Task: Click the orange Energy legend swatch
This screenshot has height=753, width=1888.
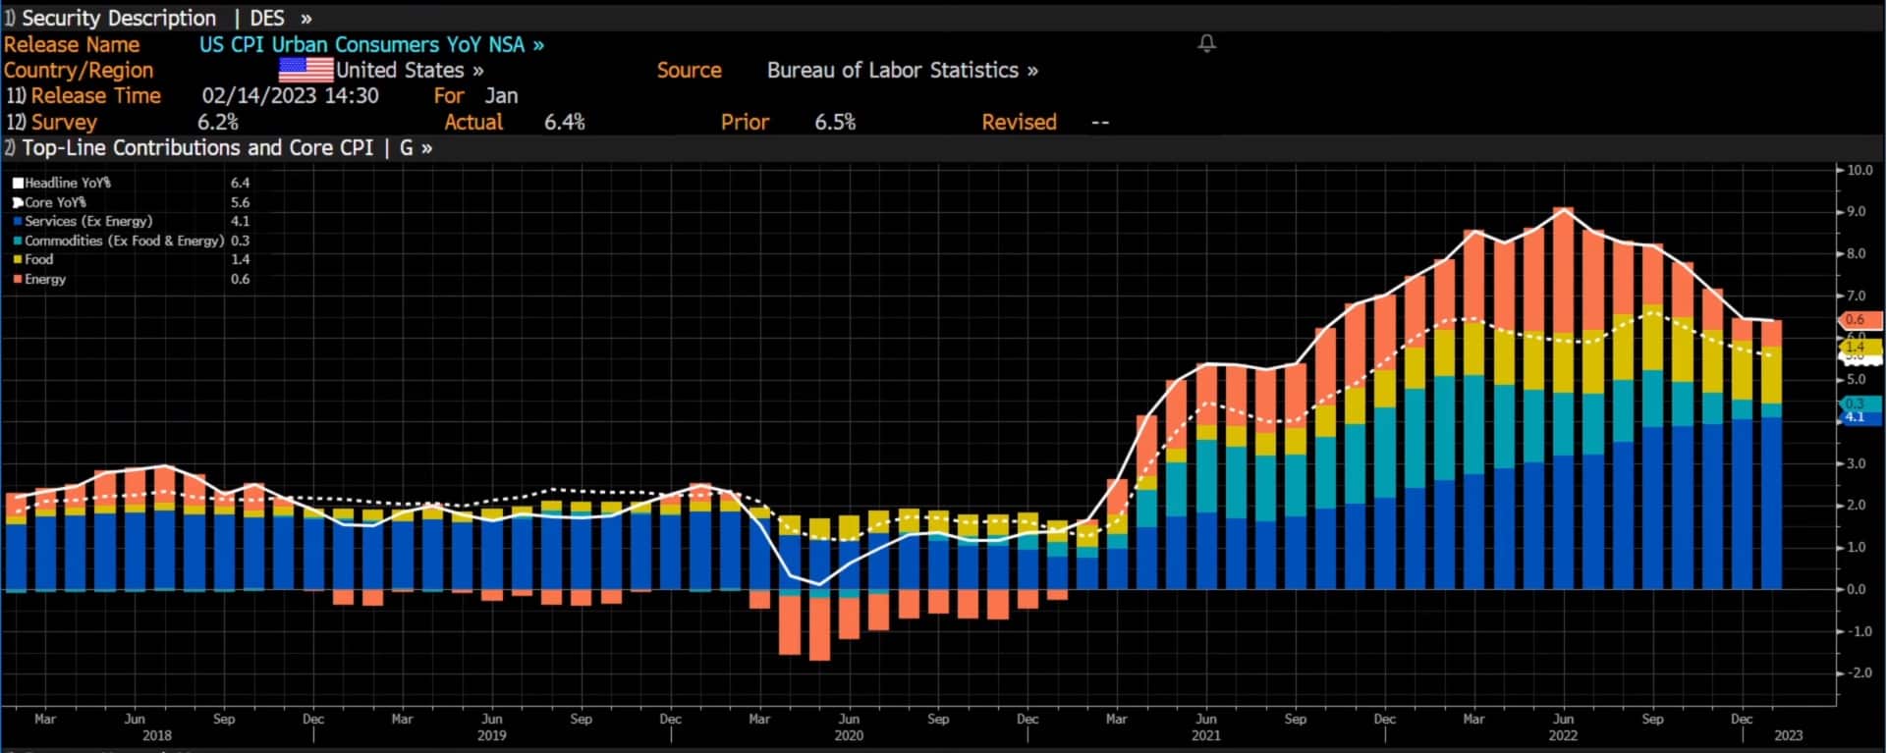Action: [18, 279]
